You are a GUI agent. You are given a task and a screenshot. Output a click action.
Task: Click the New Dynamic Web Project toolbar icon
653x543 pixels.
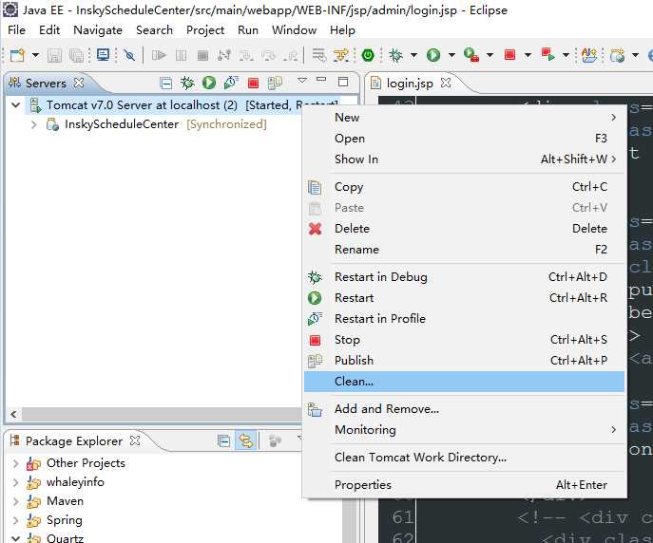[618, 55]
